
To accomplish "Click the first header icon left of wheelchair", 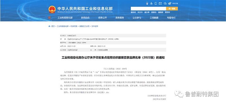I will [147, 3].
